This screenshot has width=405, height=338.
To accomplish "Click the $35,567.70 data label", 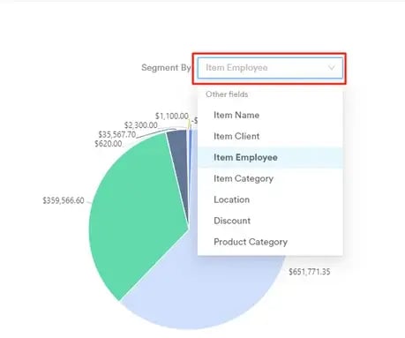I will 117,135.
